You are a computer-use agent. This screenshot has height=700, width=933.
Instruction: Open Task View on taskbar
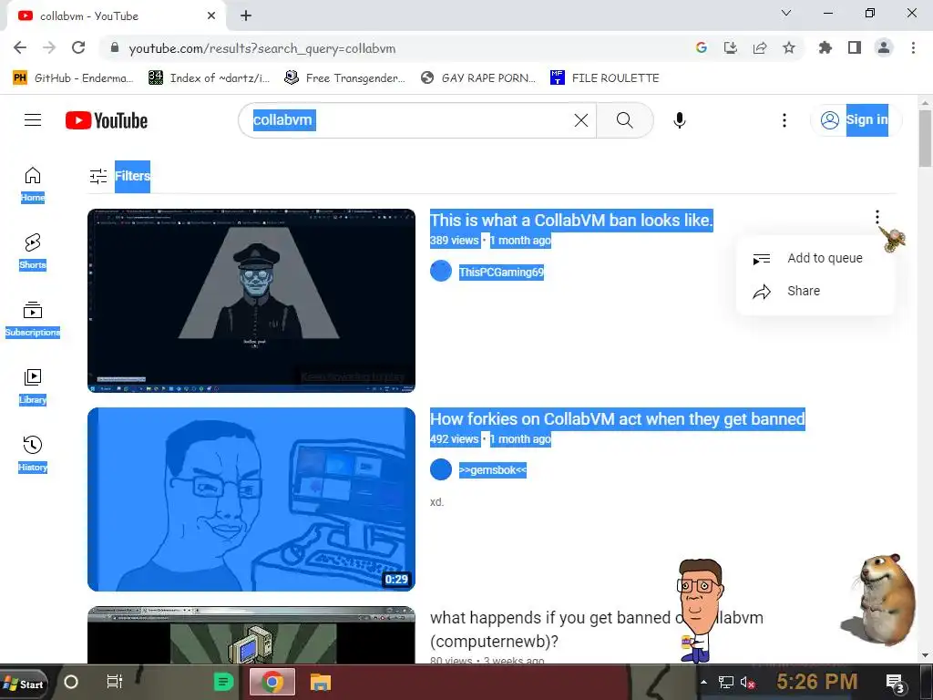(x=114, y=682)
